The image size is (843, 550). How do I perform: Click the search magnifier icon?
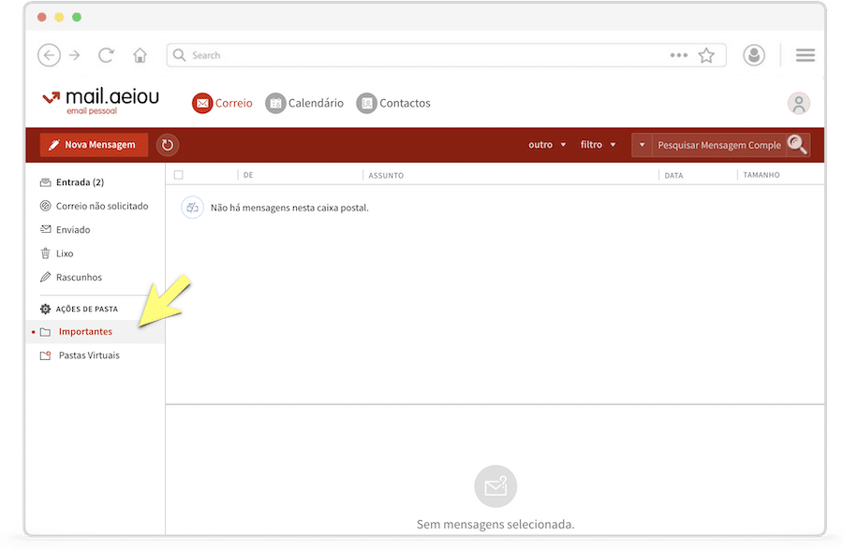(x=796, y=144)
